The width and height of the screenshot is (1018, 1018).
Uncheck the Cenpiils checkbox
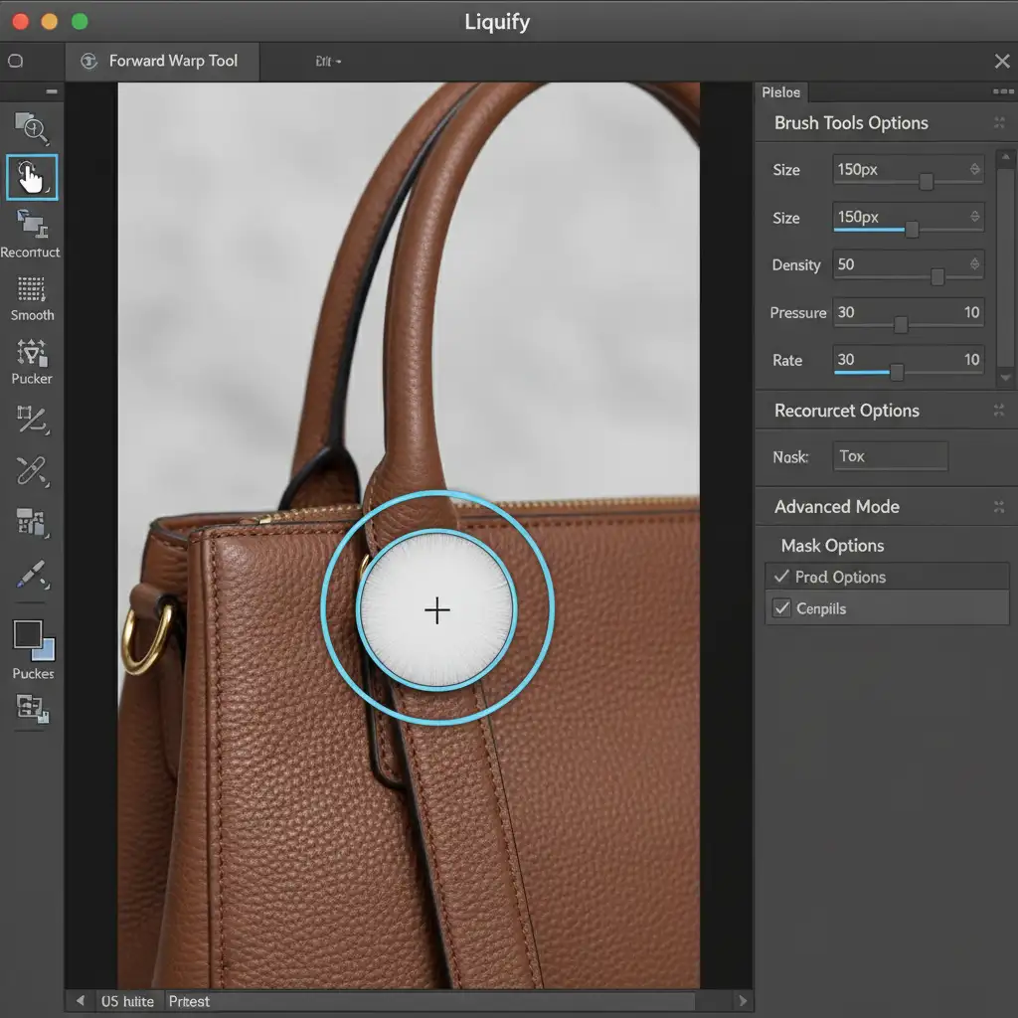coord(782,608)
